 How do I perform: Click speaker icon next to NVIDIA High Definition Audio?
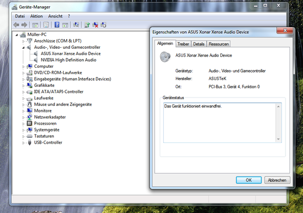point(36,60)
